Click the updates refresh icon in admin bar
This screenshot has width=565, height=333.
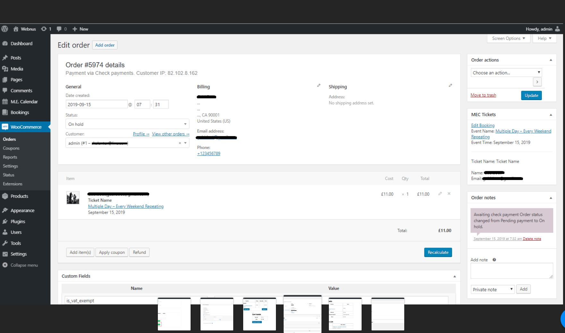[x=44, y=29]
